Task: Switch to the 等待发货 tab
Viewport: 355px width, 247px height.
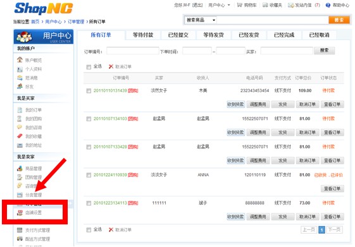Action: click(x=213, y=35)
